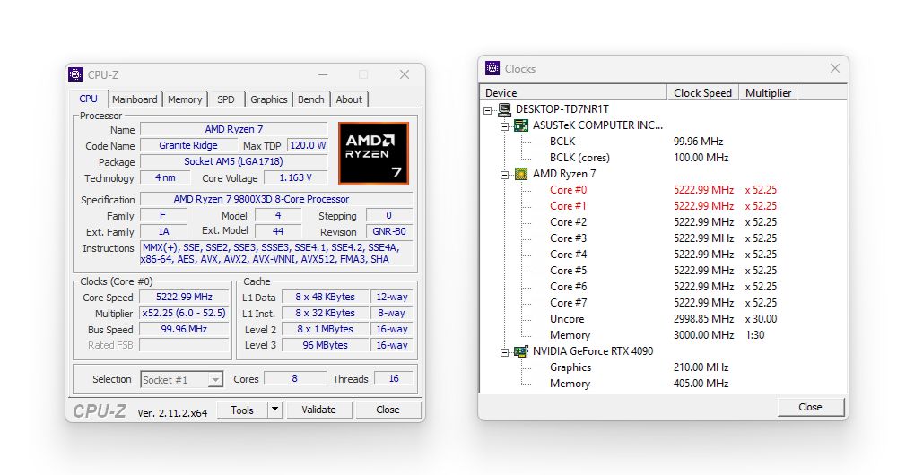897x475 pixels.
Task: Click the L1 Data 8 x 48 KBytes field
Action: click(x=325, y=298)
